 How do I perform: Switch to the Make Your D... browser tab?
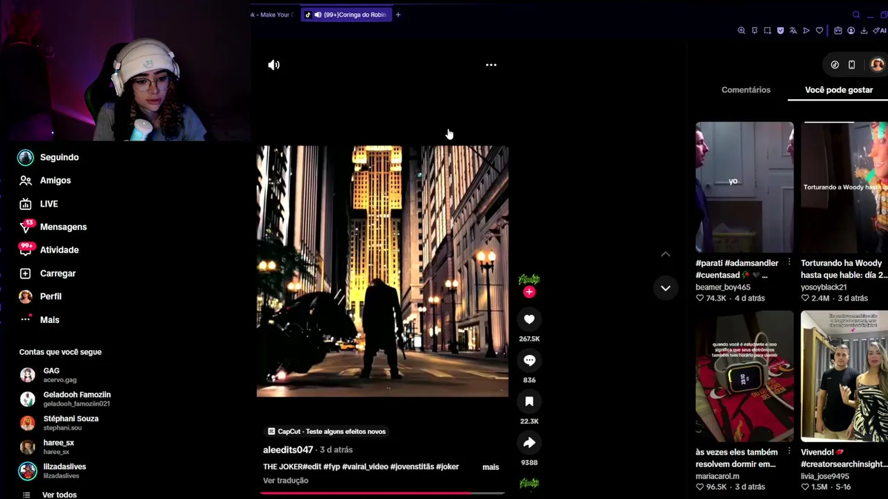(x=274, y=15)
